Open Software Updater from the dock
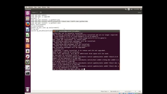 point(28,62)
